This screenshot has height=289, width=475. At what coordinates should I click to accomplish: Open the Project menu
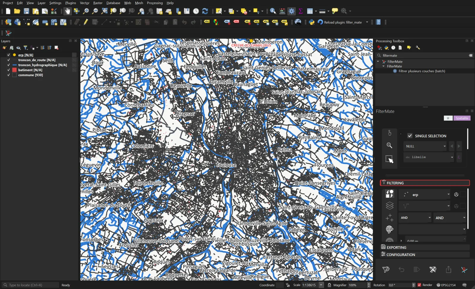click(8, 3)
